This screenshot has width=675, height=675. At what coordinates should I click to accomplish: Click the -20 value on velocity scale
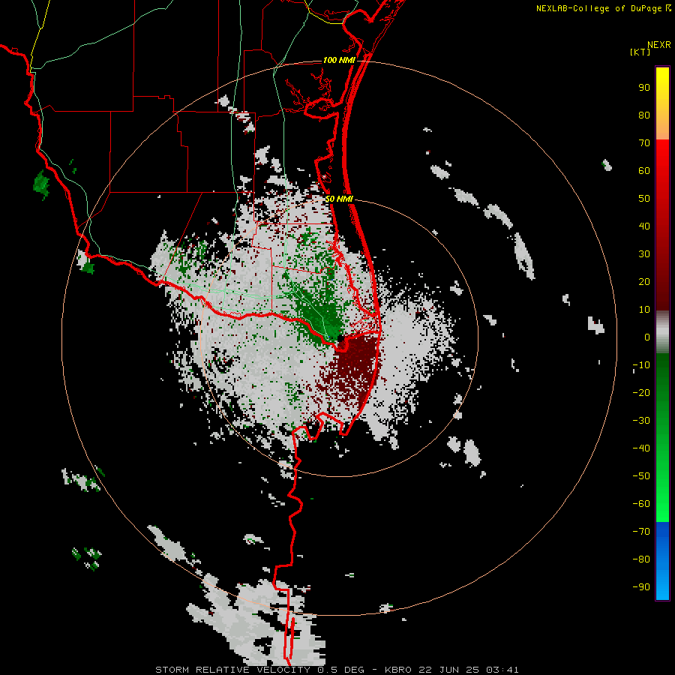[x=641, y=392]
